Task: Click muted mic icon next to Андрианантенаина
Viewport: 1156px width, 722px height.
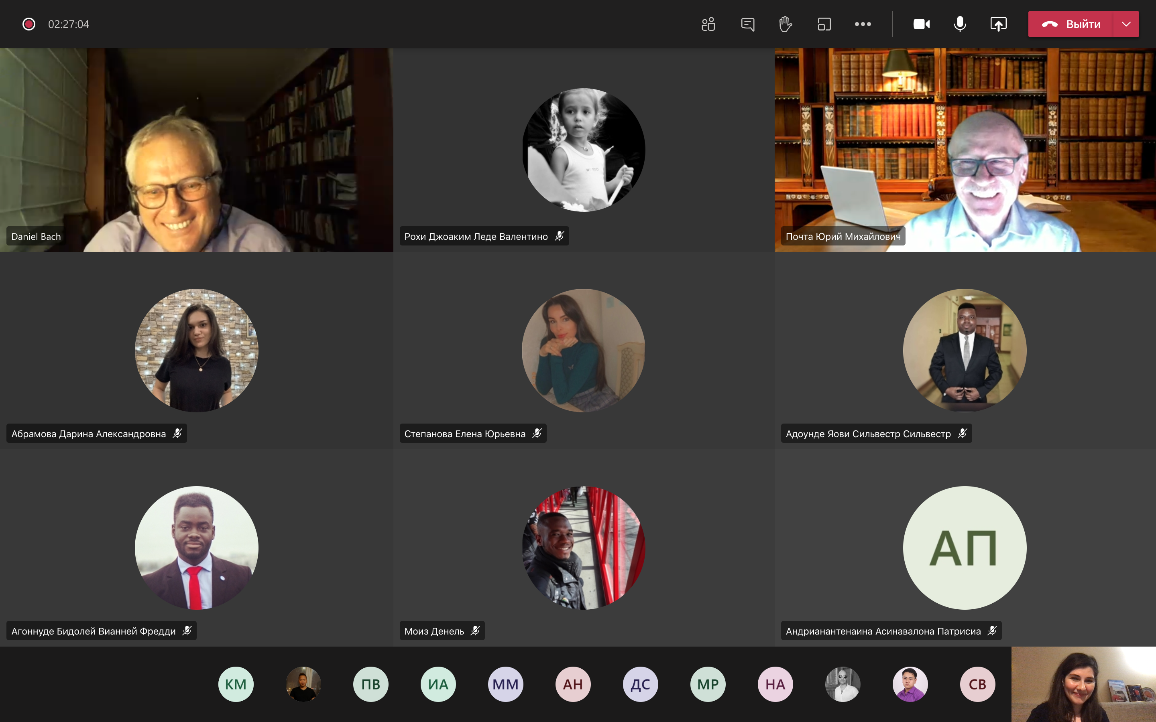Action: (x=992, y=631)
